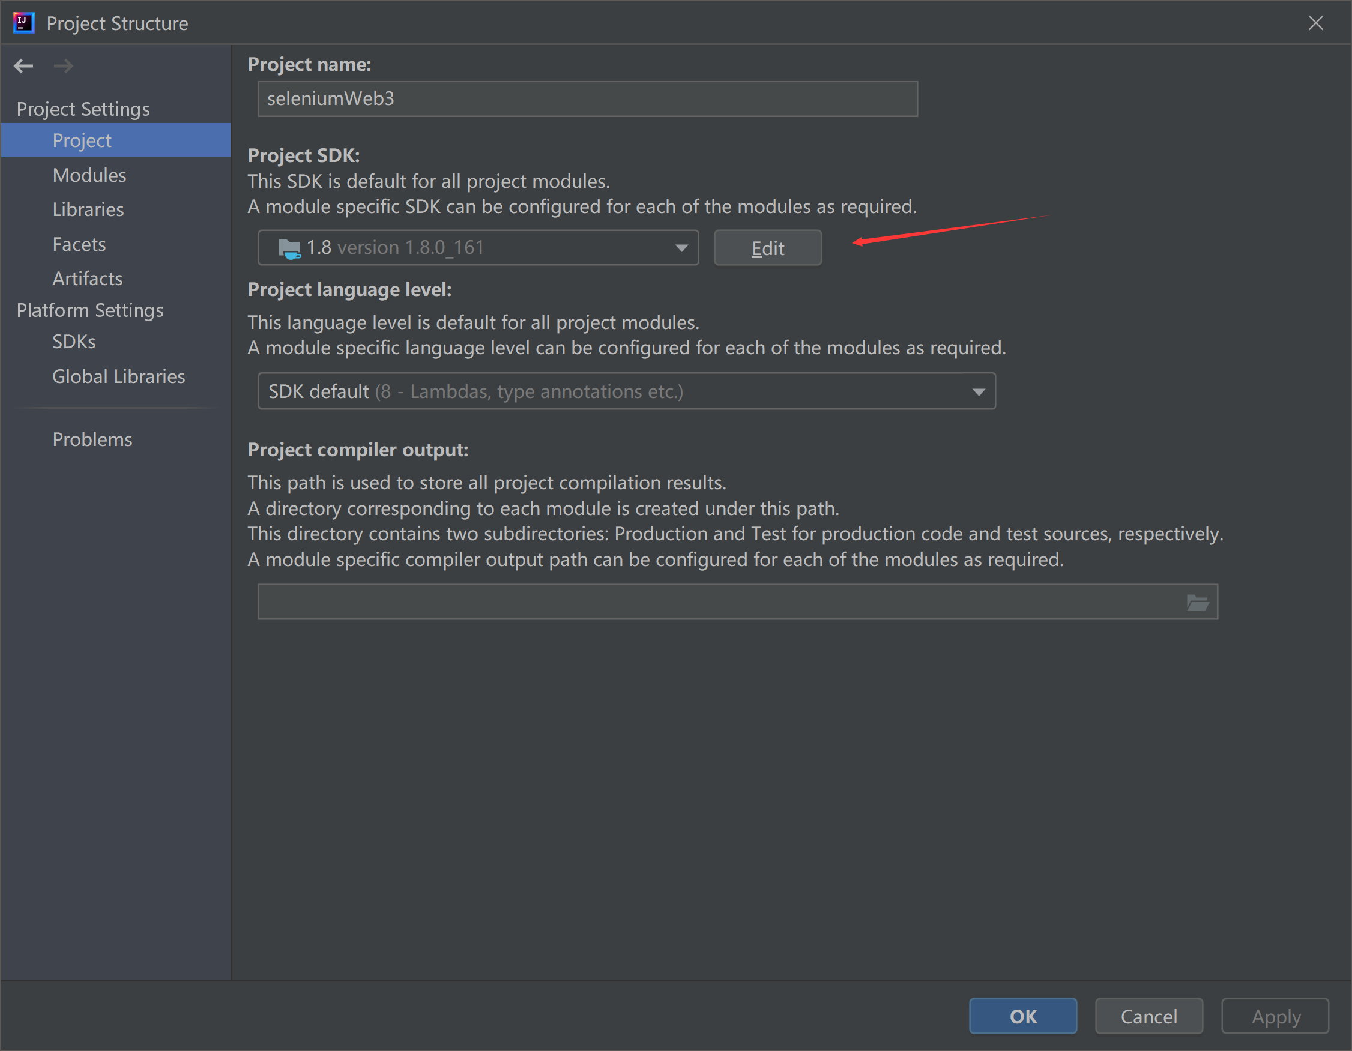Open SDKs under Platform Settings

point(74,342)
